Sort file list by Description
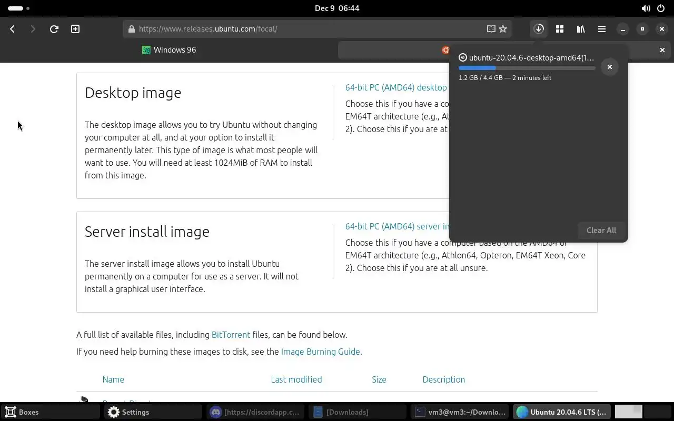The width and height of the screenshot is (674, 421). (x=444, y=379)
